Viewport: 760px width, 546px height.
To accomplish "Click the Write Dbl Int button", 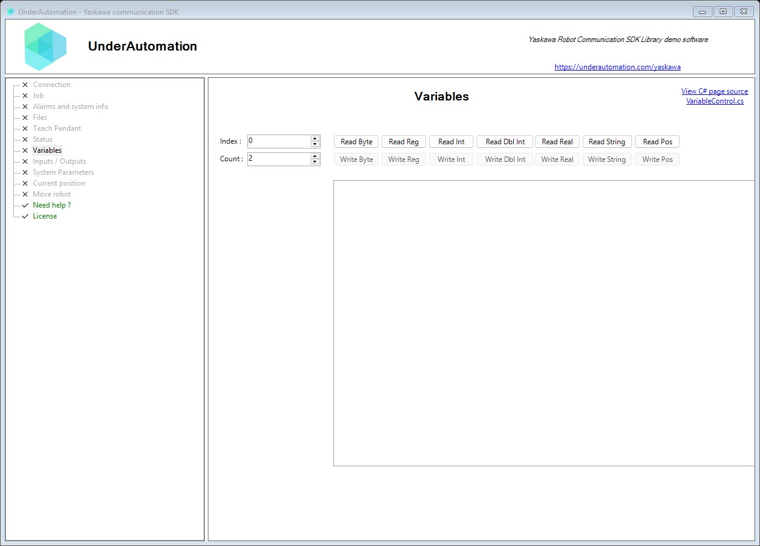I will pyautogui.click(x=505, y=159).
